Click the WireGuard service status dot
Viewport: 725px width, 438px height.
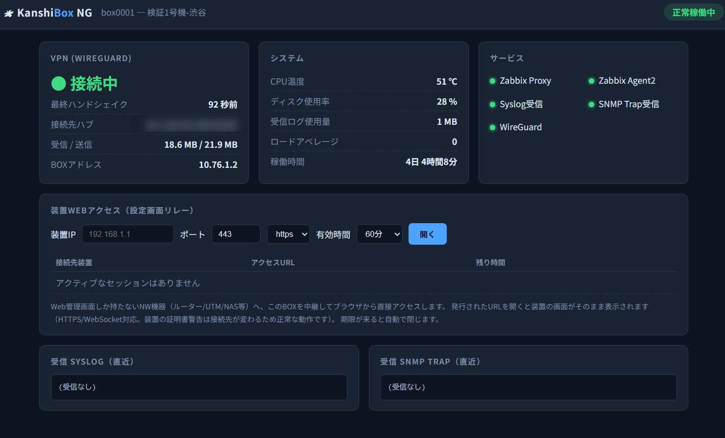493,128
